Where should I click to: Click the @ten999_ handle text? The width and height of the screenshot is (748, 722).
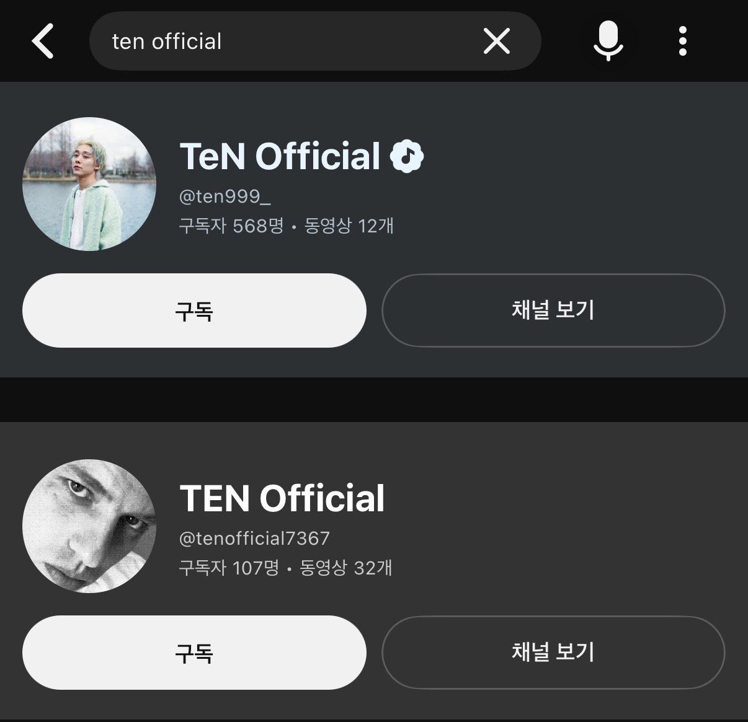click(x=225, y=196)
